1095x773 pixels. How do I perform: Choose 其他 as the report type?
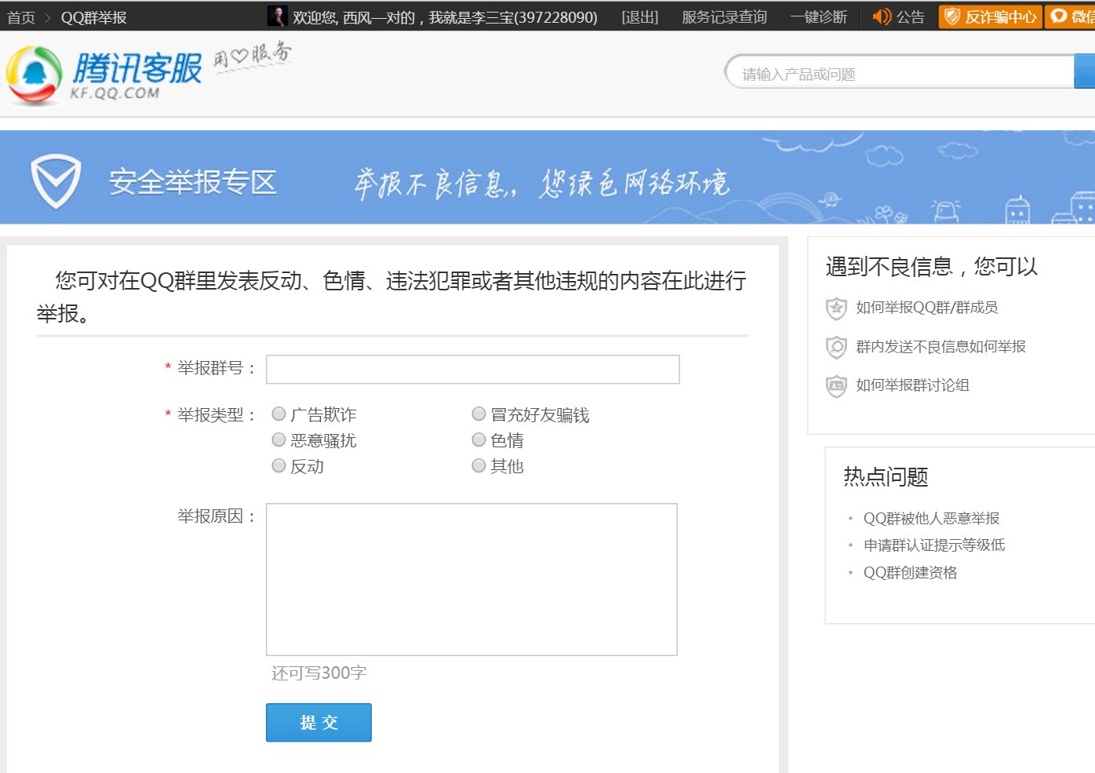(478, 465)
